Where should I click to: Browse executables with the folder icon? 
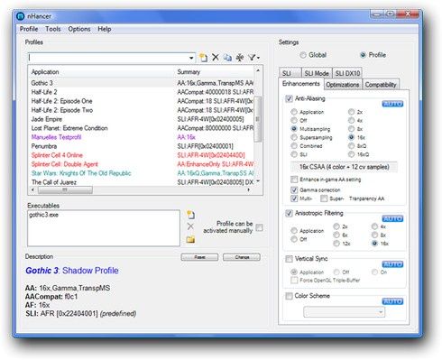click(x=190, y=239)
